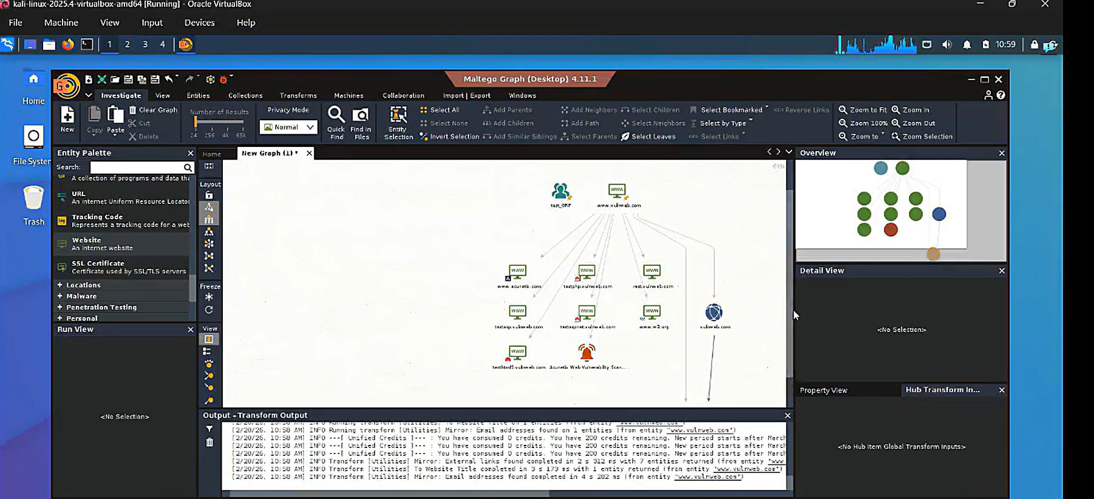Click the trash icon in Transform Output
This screenshot has width=1094, height=499.
point(209,442)
